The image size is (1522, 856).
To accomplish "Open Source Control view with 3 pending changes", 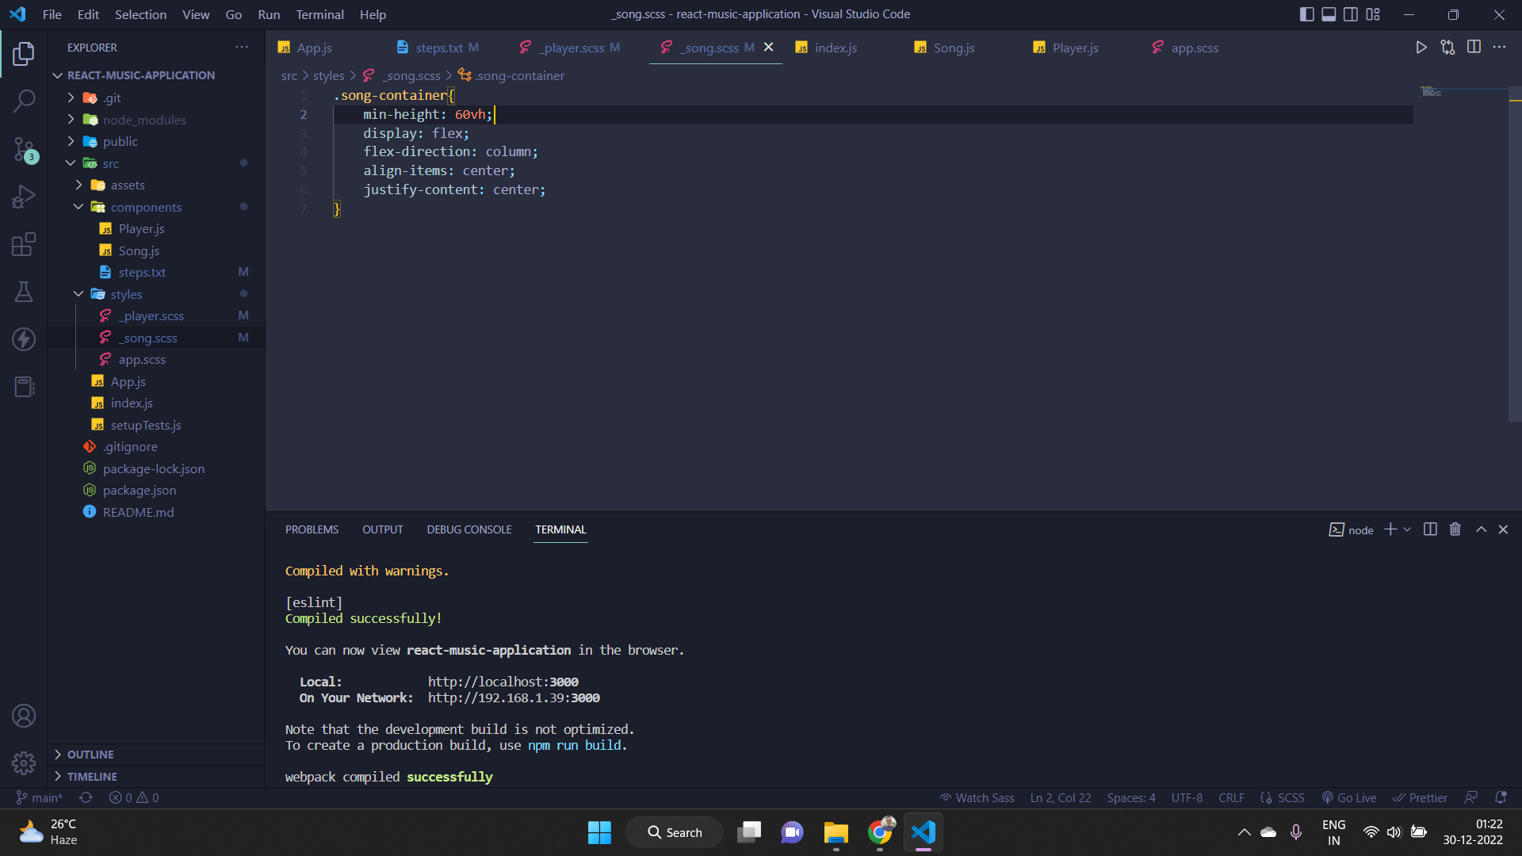I will tap(24, 149).
